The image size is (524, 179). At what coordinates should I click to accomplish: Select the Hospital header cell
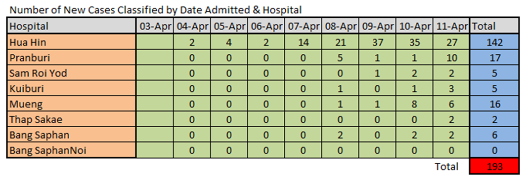click(71, 26)
